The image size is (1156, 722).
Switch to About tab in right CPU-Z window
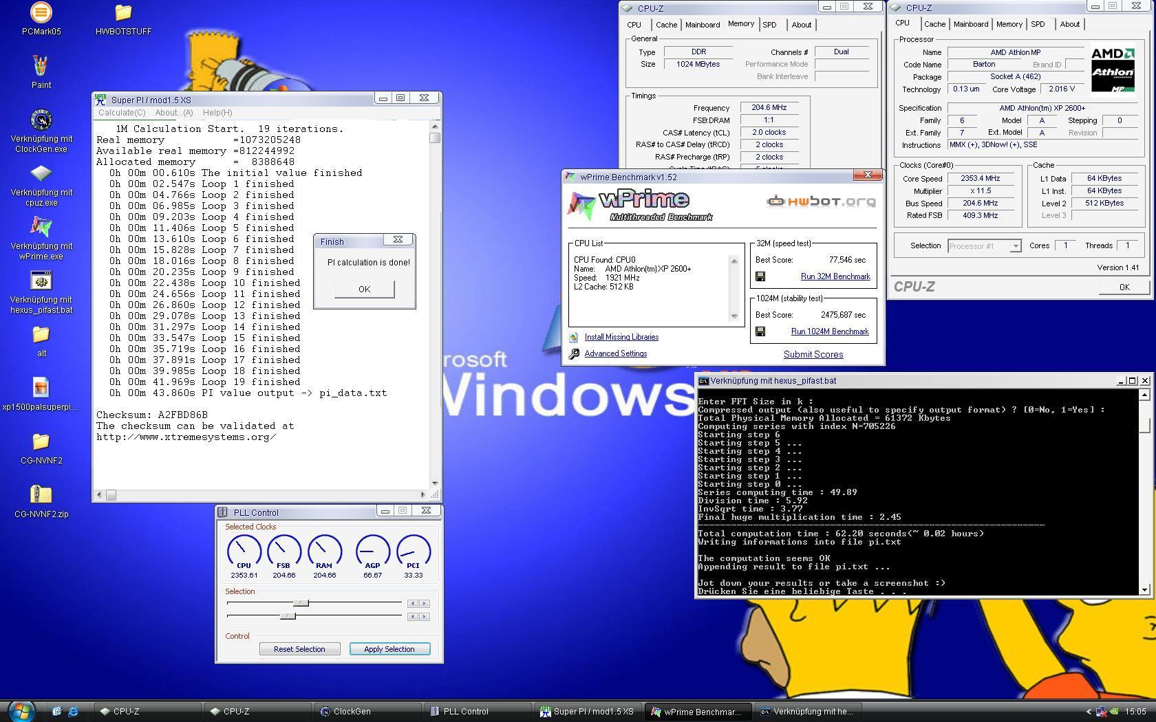[x=1069, y=24]
